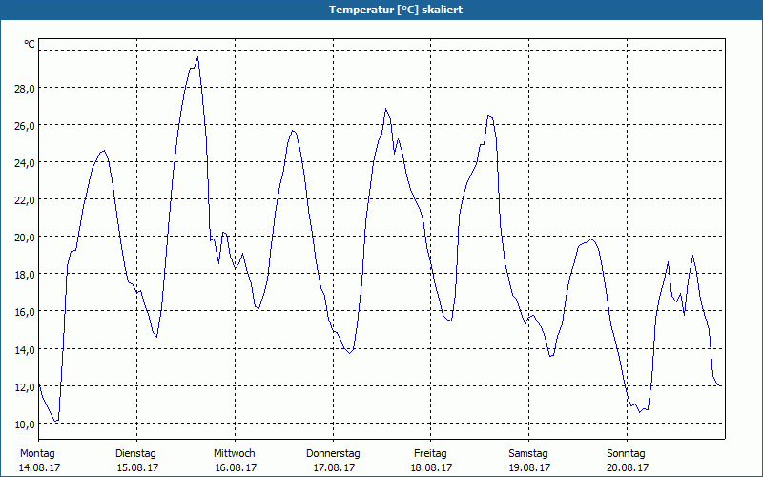This screenshot has height=477, width=763.
Task: Click the Donnerstag day label
Action: (333, 454)
